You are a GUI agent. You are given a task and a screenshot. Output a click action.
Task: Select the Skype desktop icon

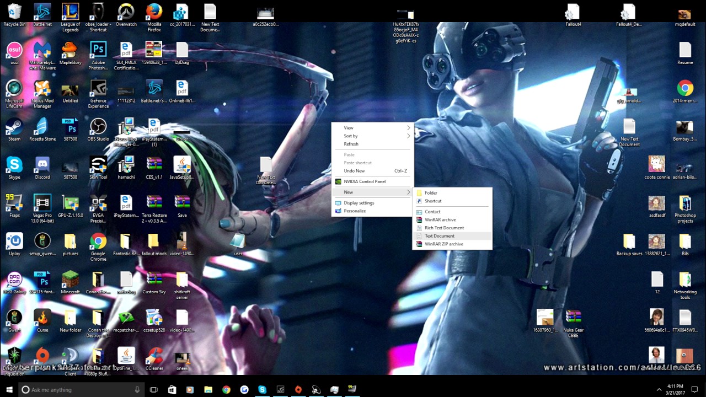point(14,168)
